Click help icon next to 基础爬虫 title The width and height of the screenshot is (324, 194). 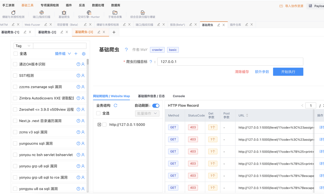point(126,50)
